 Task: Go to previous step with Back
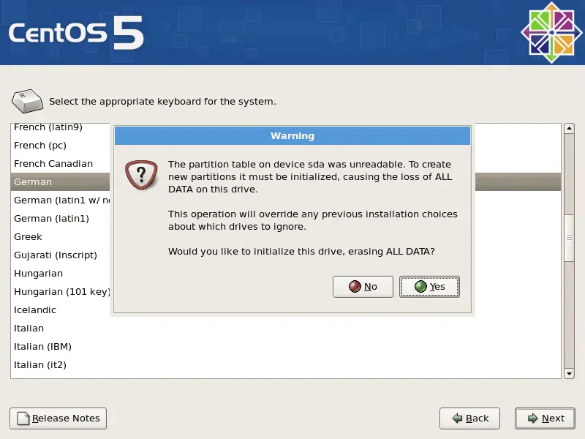tap(469, 418)
